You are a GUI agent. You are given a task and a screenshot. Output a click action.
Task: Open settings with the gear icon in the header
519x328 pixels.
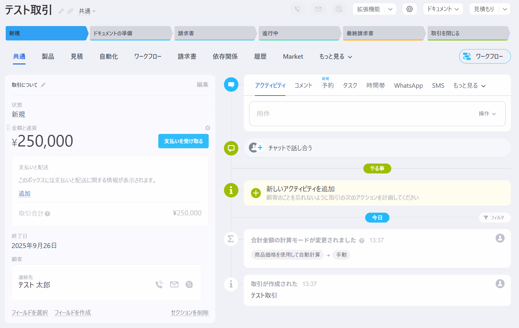tap(410, 9)
